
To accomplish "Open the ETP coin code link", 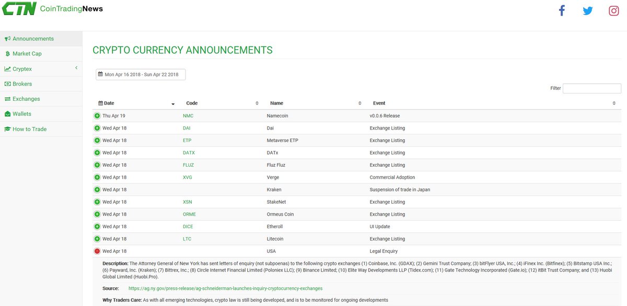I will pos(187,140).
